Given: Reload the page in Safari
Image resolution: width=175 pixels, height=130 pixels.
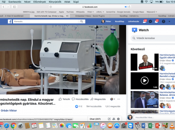Looking at the screenshot, I should point(129,7).
